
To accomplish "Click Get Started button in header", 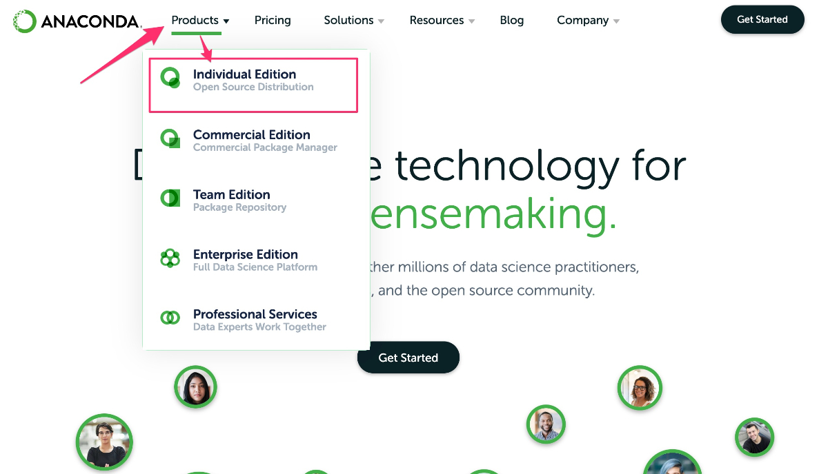I will [762, 19].
